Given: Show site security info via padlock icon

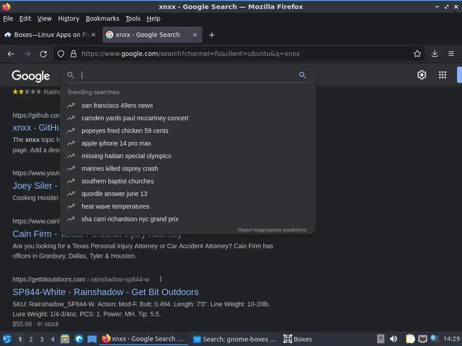Looking at the screenshot, I should pos(74,54).
